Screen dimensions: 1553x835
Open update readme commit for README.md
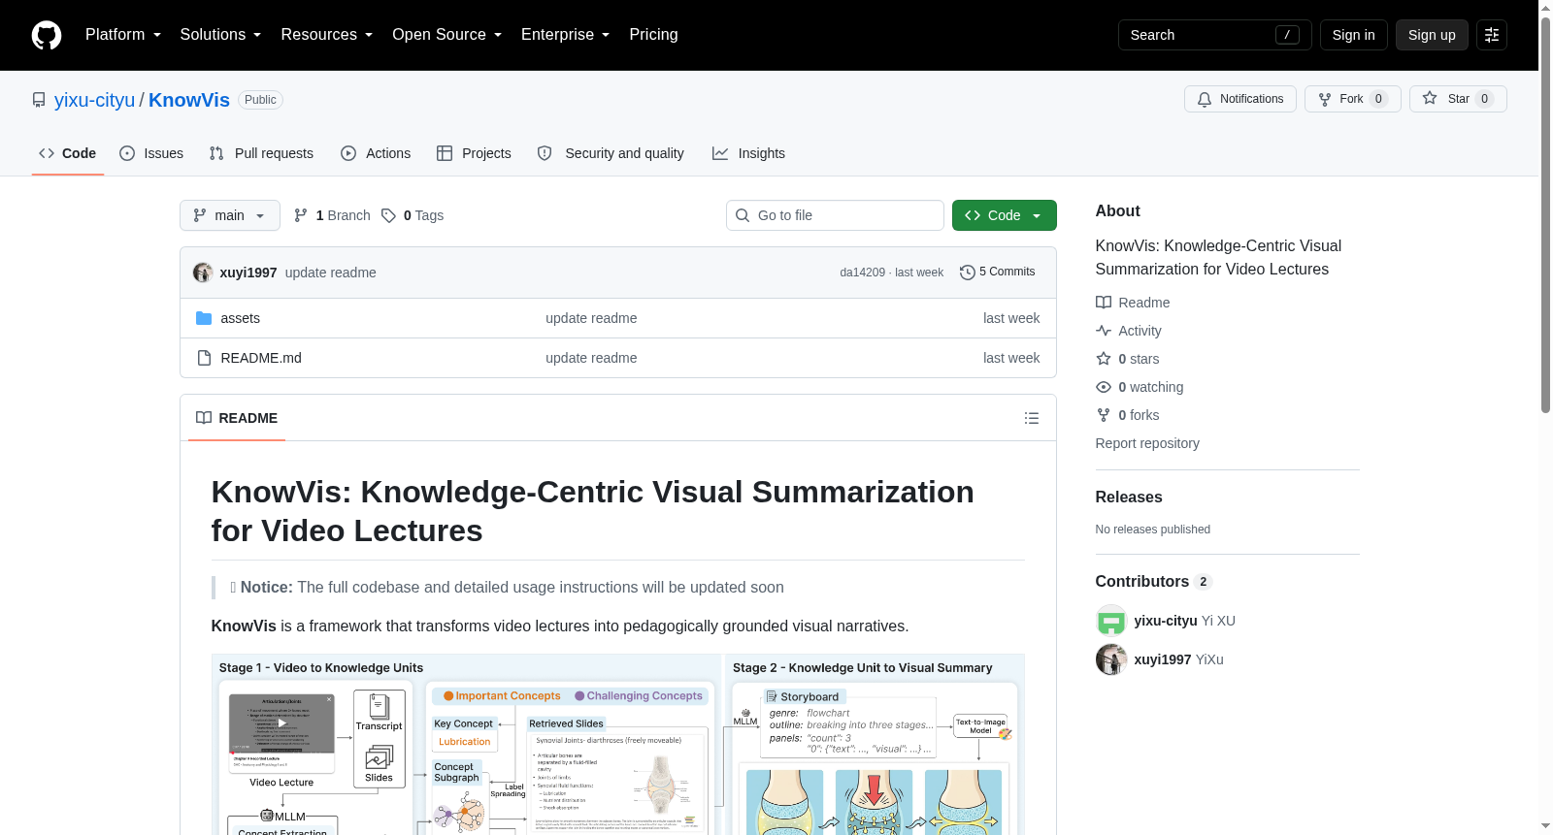591,358
